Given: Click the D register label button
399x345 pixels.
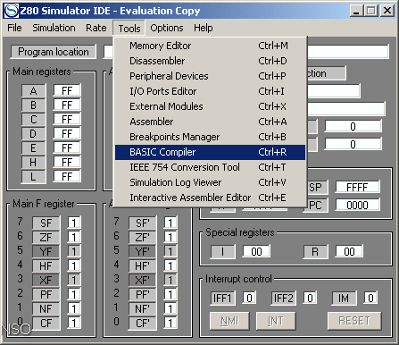Looking at the screenshot, I should [33, 134].
